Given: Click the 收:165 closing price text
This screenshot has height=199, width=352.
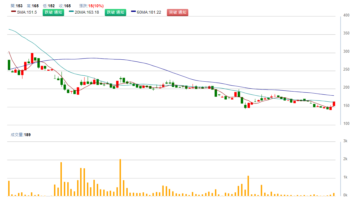Looking at the screenshot, I should [65, 6].
